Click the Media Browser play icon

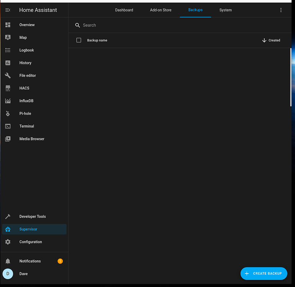pos(8,139)
